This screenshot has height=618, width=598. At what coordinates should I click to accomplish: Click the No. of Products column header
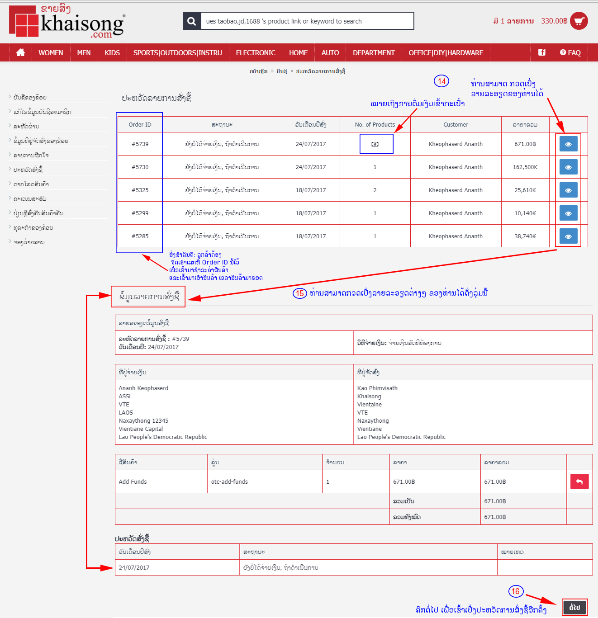click(375, 125)
